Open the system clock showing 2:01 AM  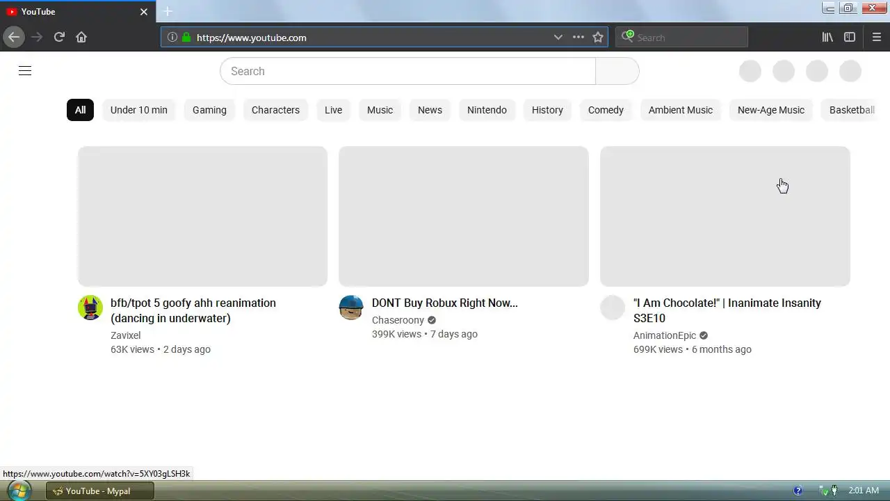point(864,491)
